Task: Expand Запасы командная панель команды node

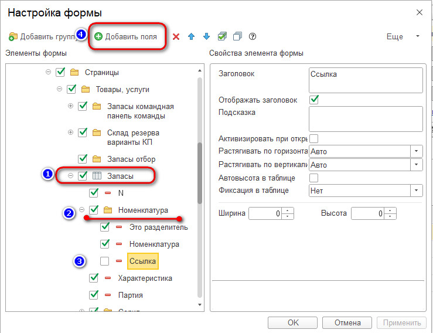Action: pyautogui.click(x=71, y=106)
